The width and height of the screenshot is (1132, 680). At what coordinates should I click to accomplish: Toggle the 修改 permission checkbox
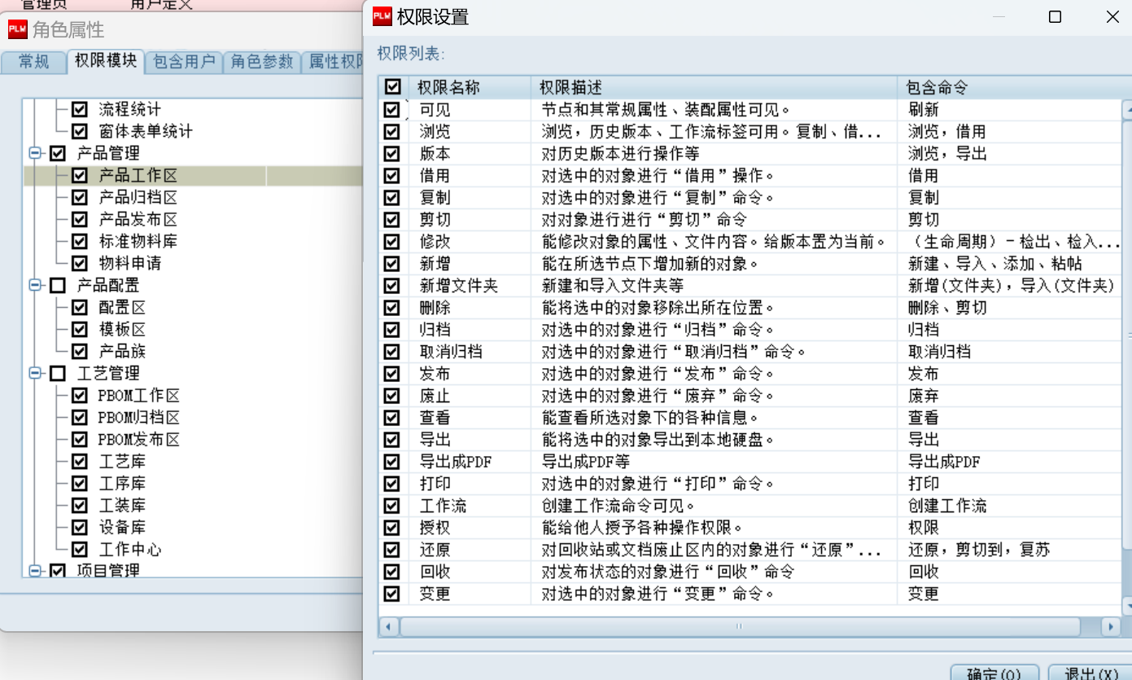point(392,241)
